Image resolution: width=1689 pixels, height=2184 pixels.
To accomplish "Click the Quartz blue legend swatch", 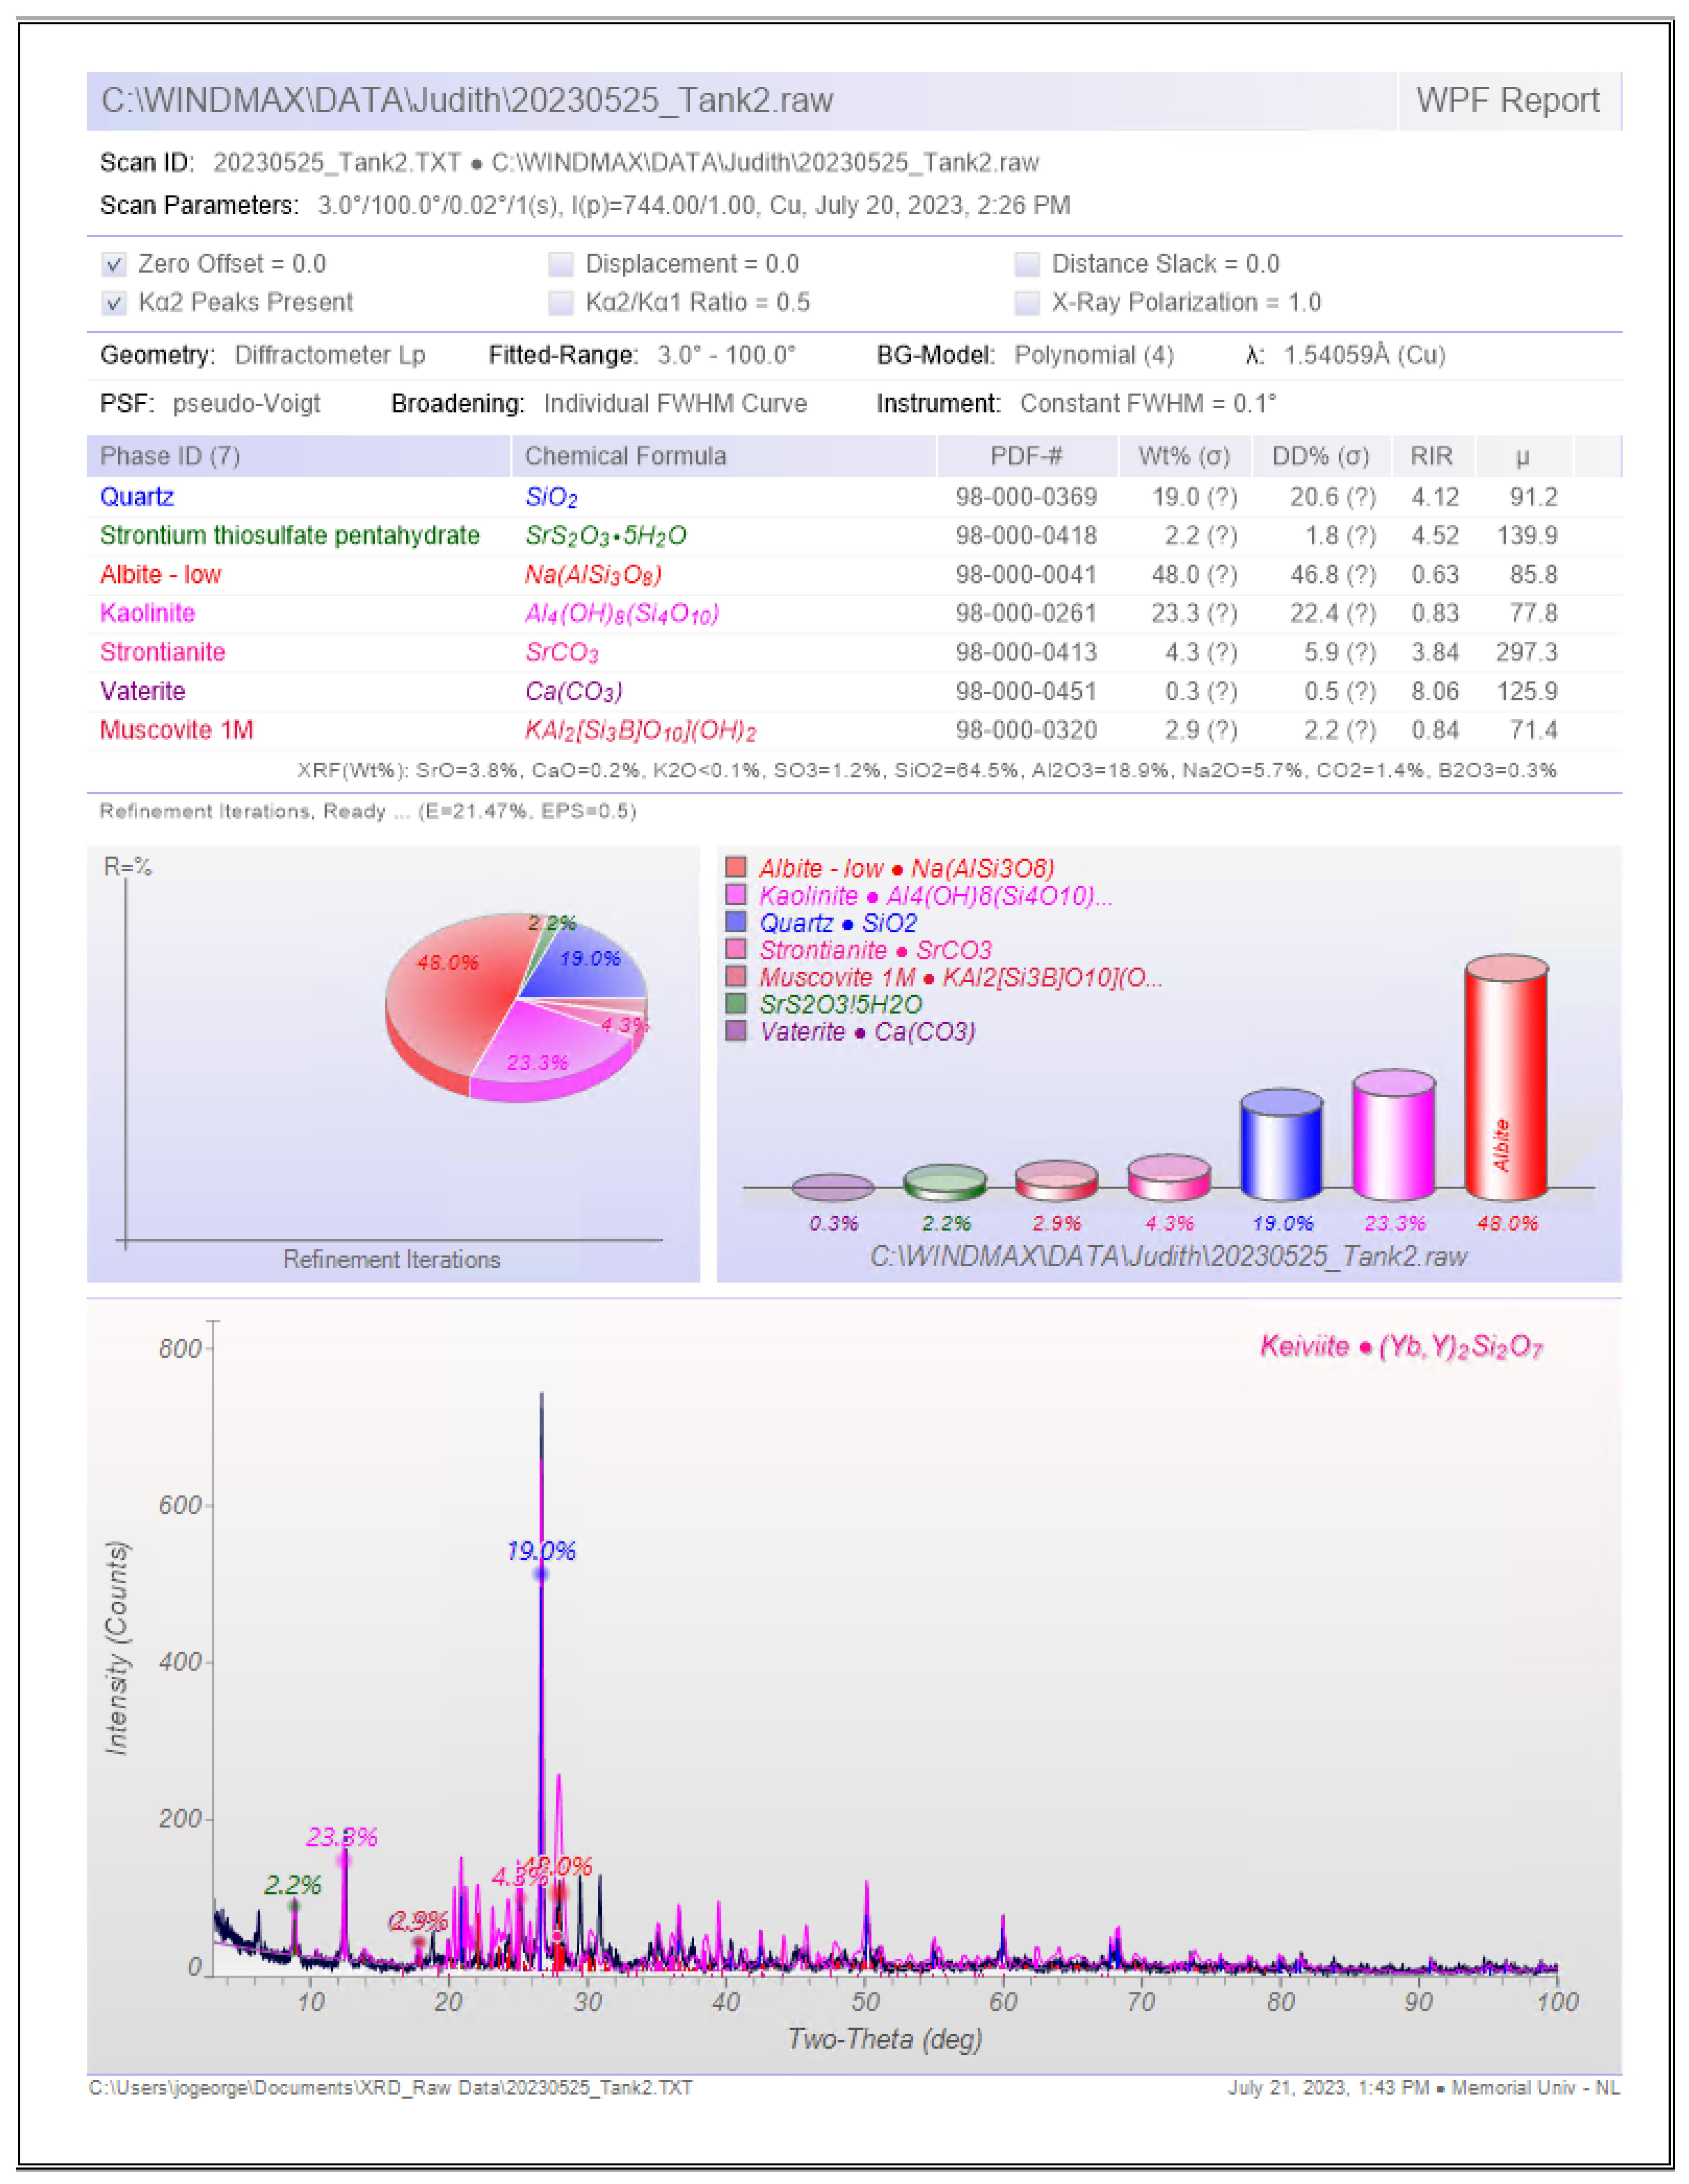I will (x=736, y=921).
